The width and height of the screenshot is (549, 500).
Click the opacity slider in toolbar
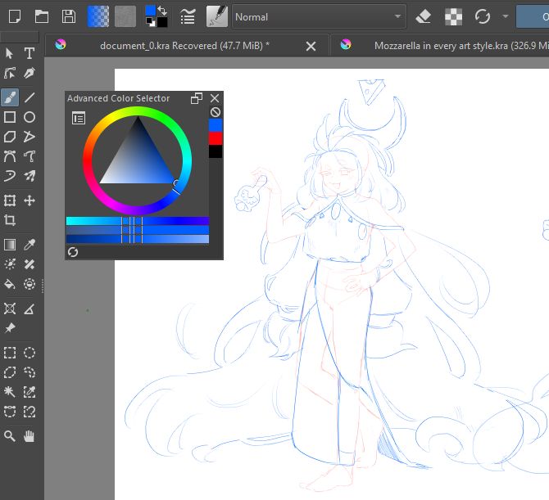point(533,16)
